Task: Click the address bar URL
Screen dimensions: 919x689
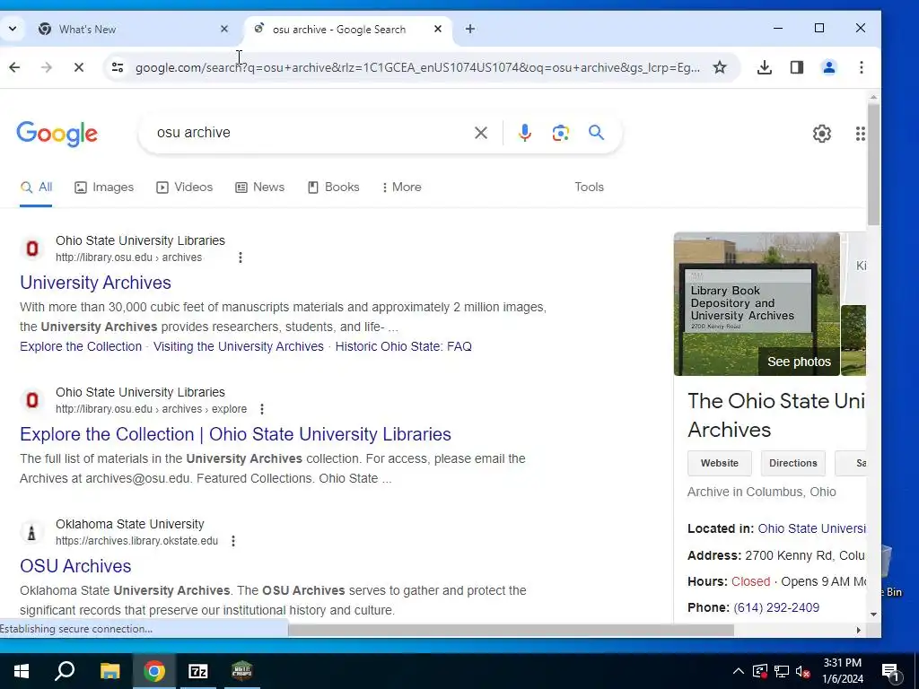Action: pos(417,67)
